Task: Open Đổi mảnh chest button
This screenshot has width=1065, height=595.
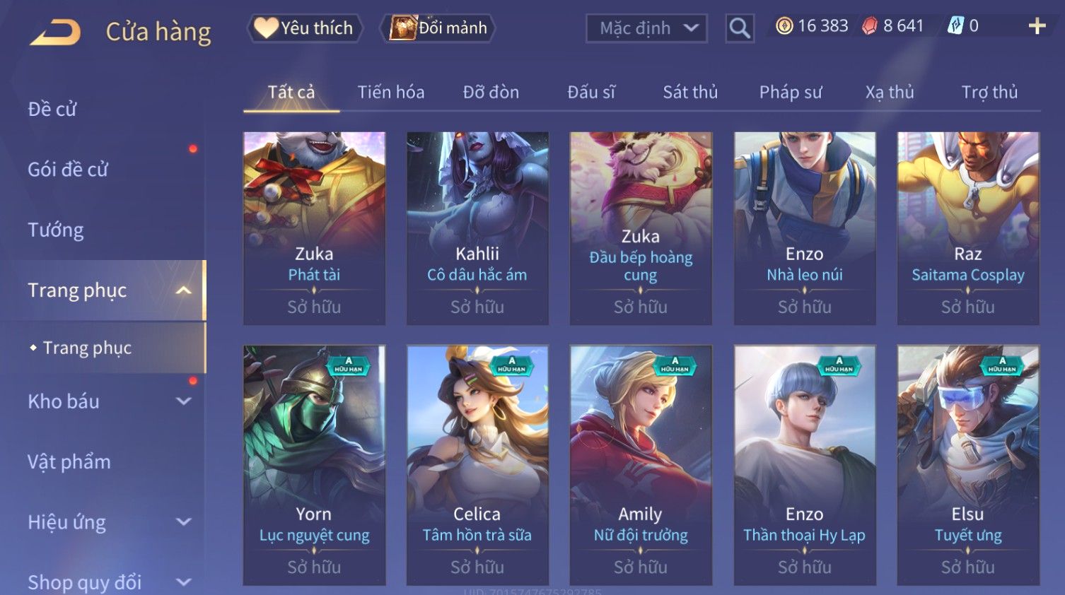Action: point(438,28)
